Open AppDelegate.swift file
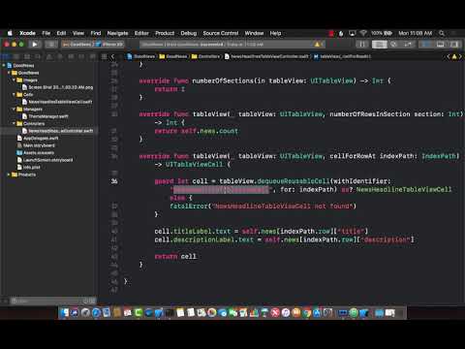This screenshot has width=465, height=349. click(x=38, y=138)
